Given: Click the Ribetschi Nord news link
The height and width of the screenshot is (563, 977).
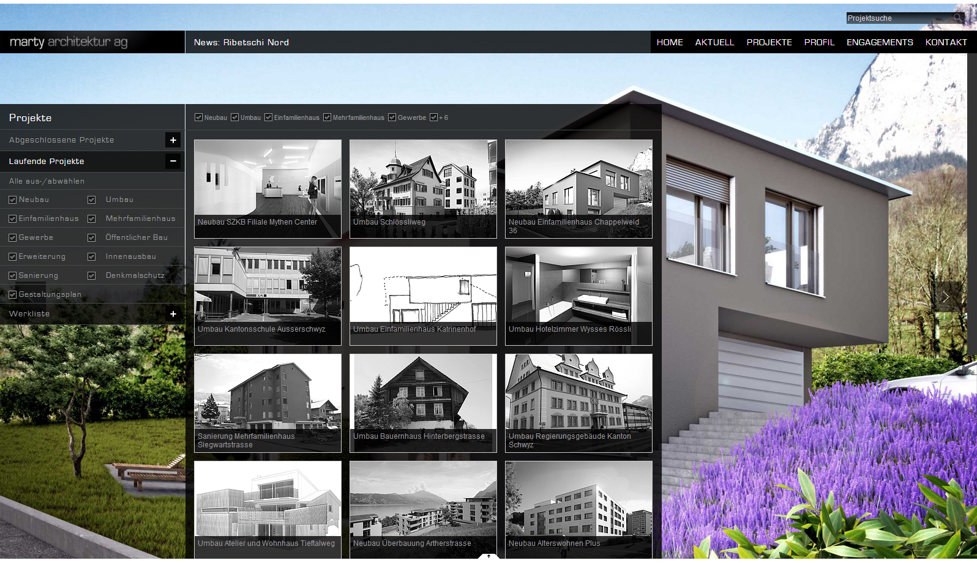Looking at the screenshot, I should point(256,42).
